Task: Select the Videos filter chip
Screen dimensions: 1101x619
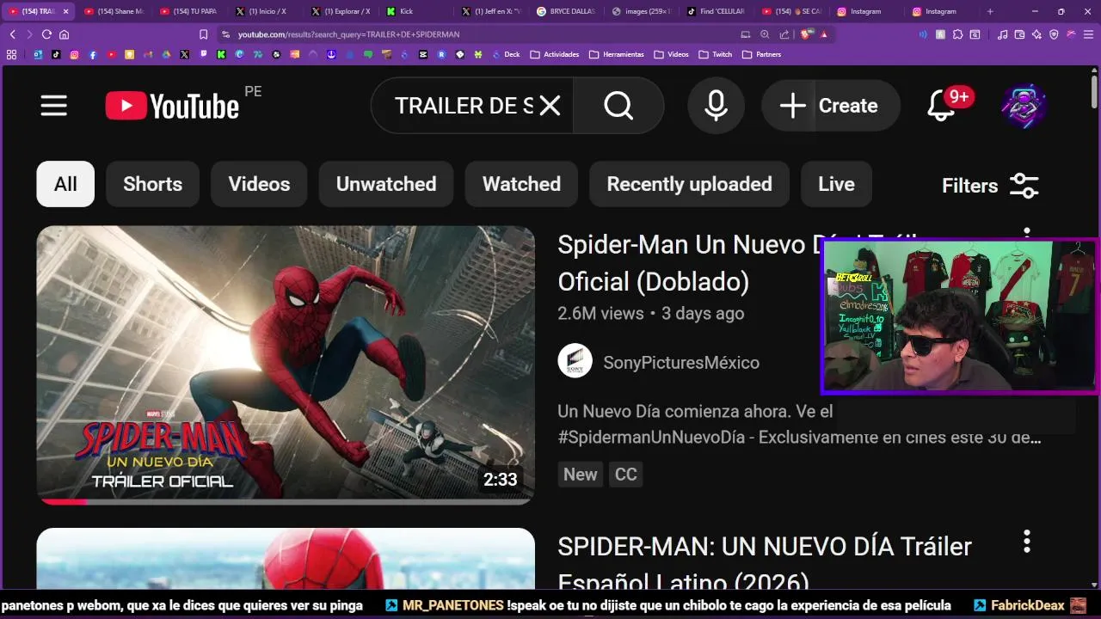Action: [x=259, y=184]
